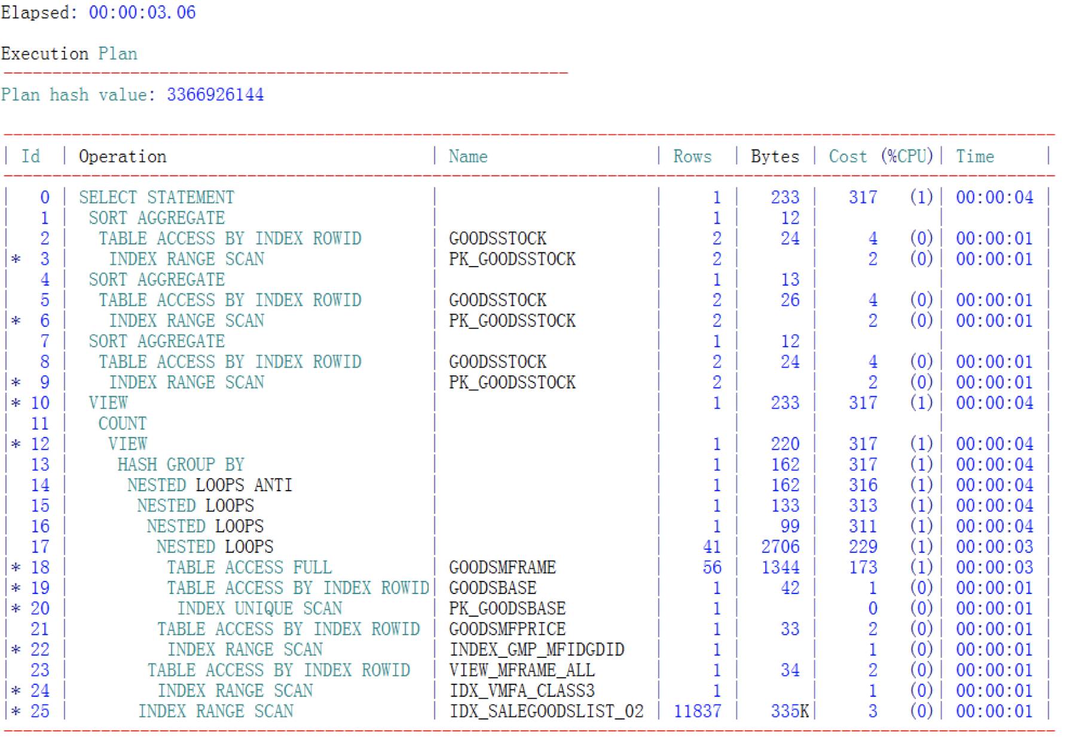Click the IDX_SALEGOODSLIST_02 index name
Image resolution: width=1076 pixels, height=753 pixels.
pyautogui.click(x=547, y=712)
